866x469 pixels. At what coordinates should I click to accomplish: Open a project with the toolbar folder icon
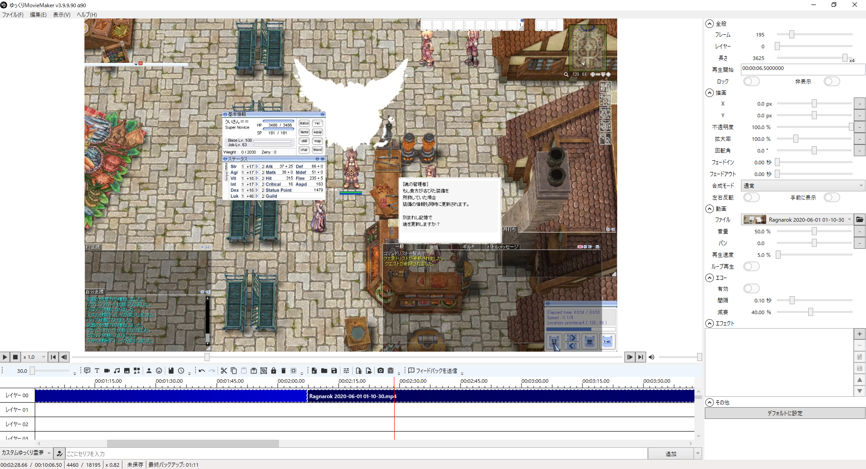tap(324, 371)
